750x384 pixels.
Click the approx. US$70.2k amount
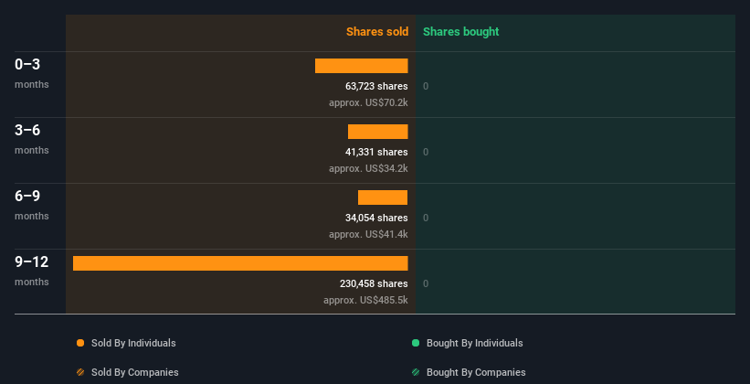click(x=368, y=102)
